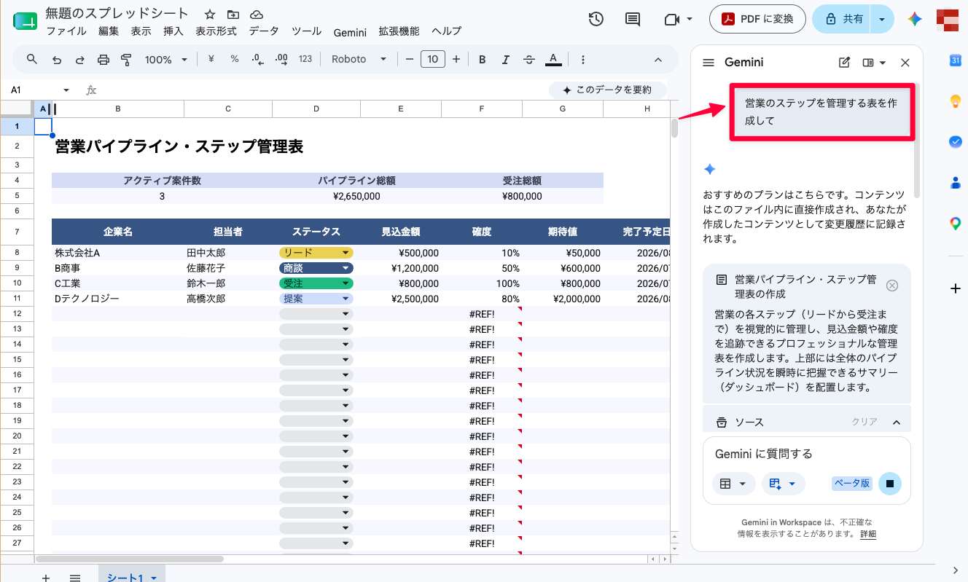Toggle italic formatting
This screenshot has height=582, width=968.
[506, 60]
